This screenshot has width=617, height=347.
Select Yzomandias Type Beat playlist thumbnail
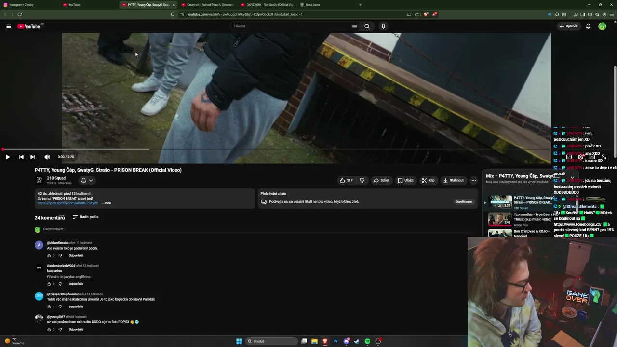point(500,219)
